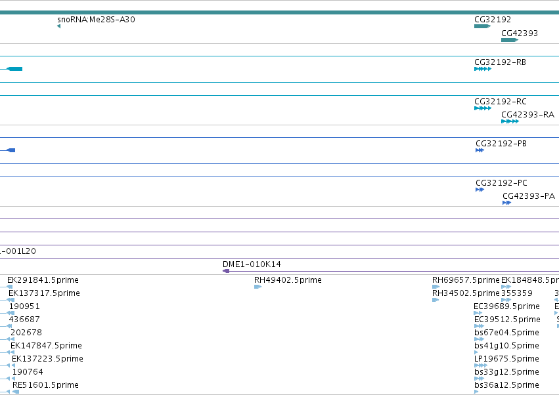559x395 pixels.
Task: Click the CG32192-RB label
Action: point(500,62)
